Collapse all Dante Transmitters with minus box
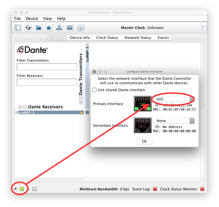Image resolution: width=219 pixels, height=207 pixels. click(x=81, y=98)
